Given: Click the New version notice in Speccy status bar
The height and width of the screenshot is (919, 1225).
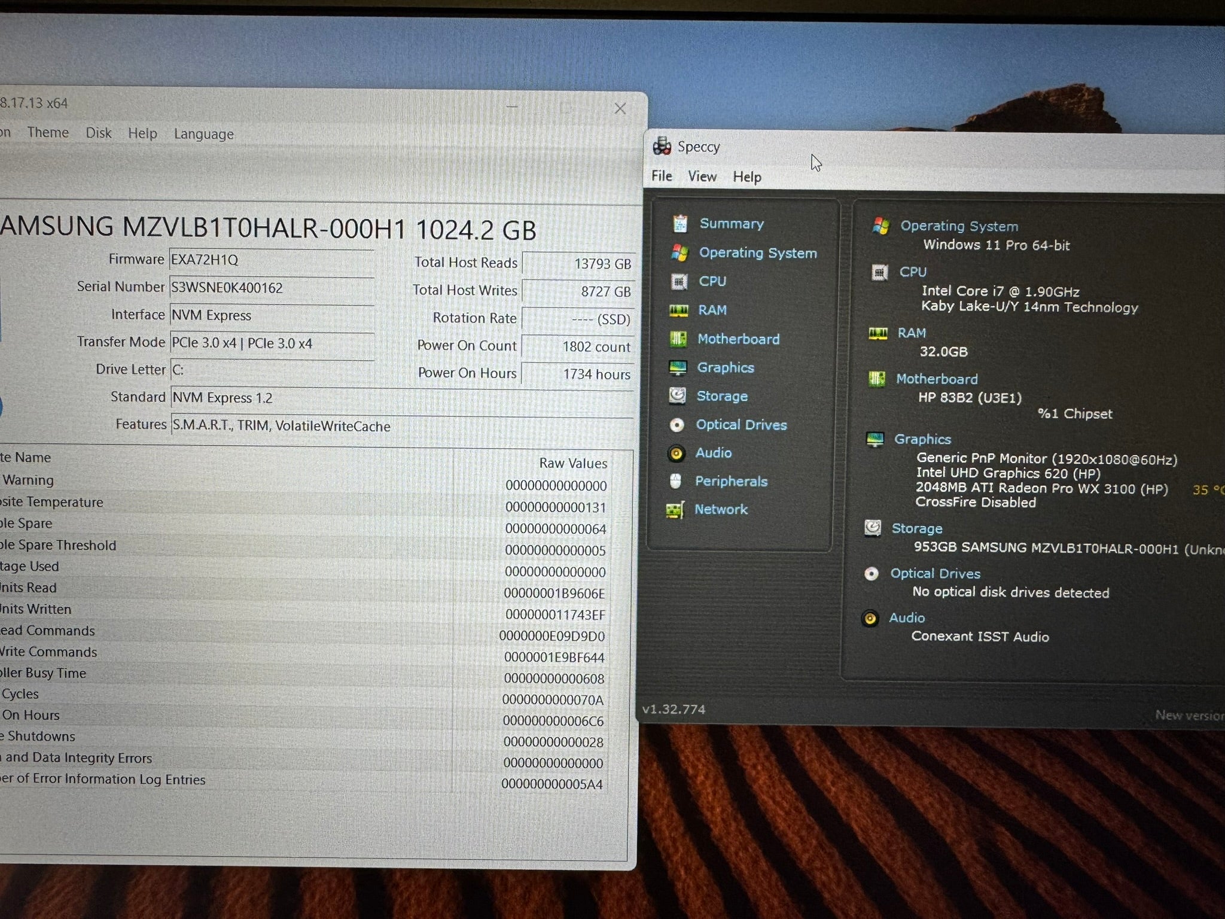Looking at the screenshot, I should pyautogui.click(x=1189, y=716).
